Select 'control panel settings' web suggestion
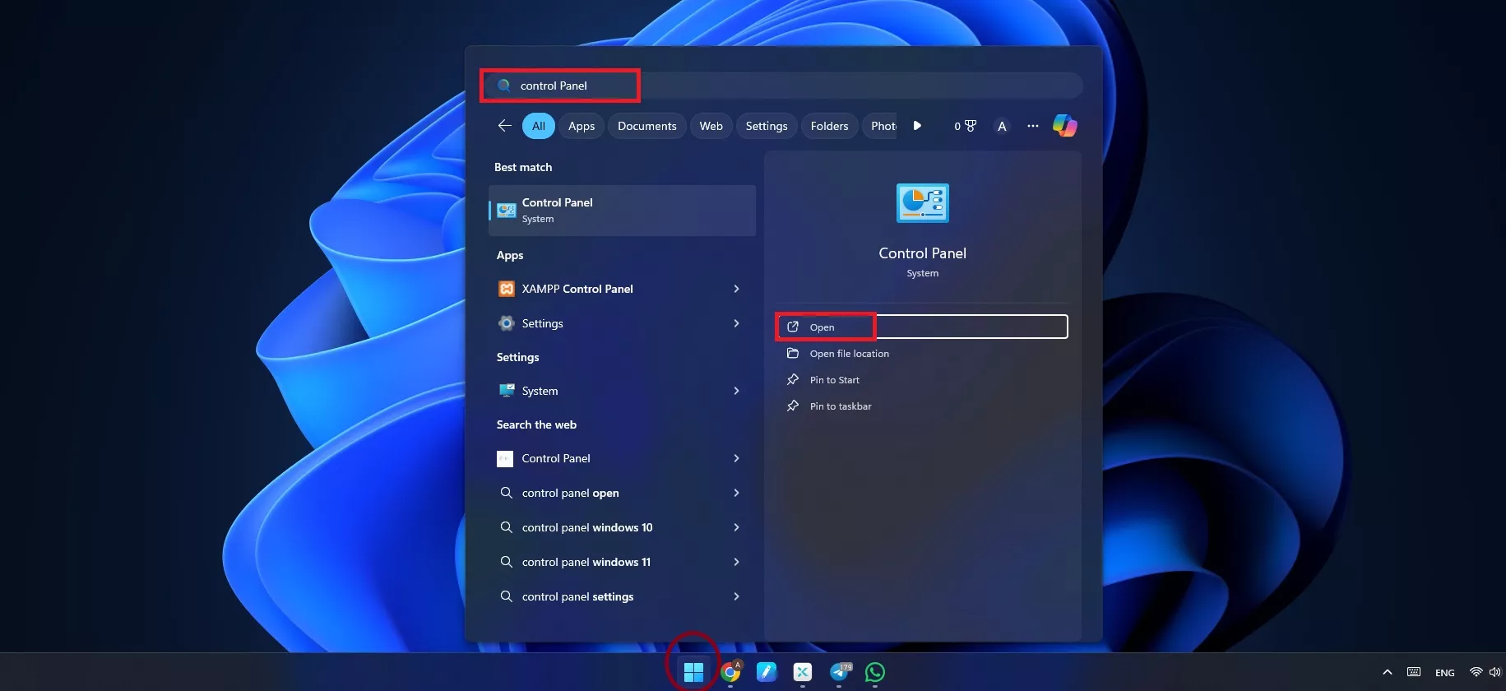This screenshot has height=691, width=1506. click(623, 596)
